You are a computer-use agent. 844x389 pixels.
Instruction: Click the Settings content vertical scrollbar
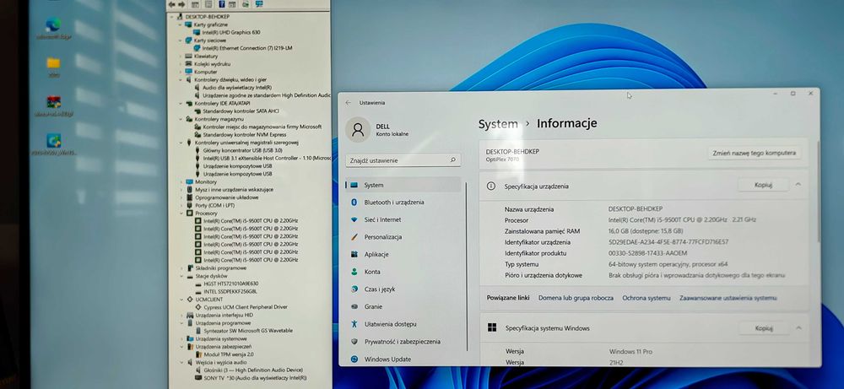click(x=818, y=191)
